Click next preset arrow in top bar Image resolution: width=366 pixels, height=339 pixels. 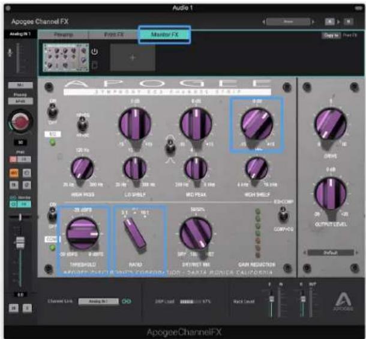point(313,22)
